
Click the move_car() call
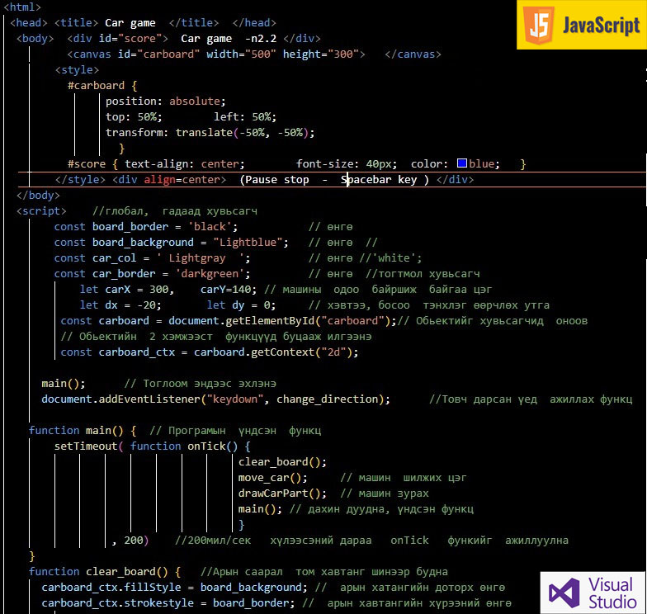point(272,478)
